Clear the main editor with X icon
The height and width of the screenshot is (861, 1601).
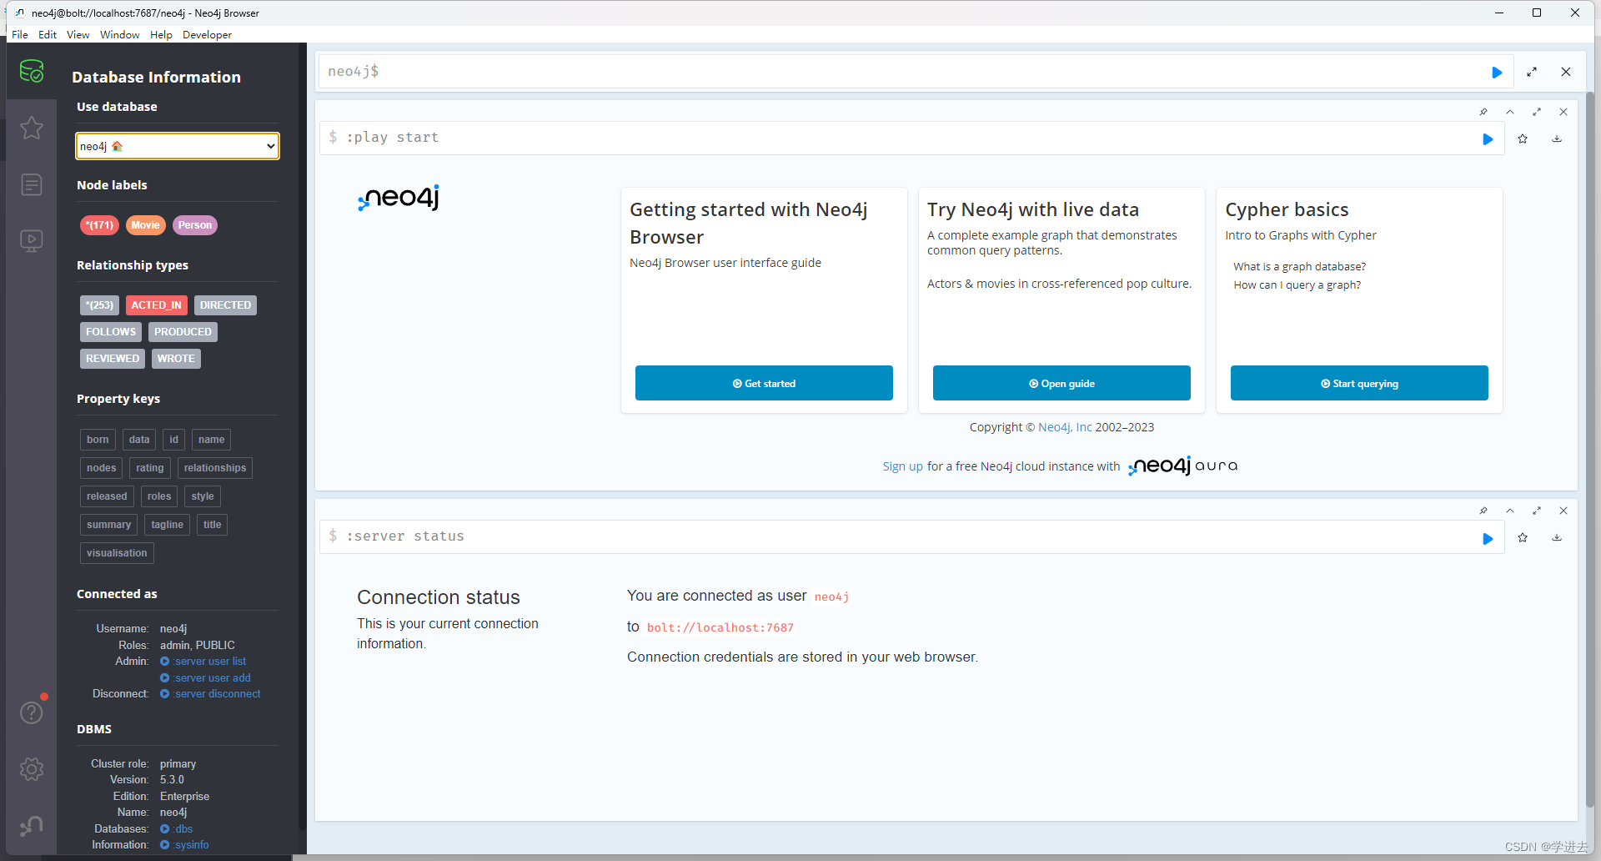[x=1566, y=73]
